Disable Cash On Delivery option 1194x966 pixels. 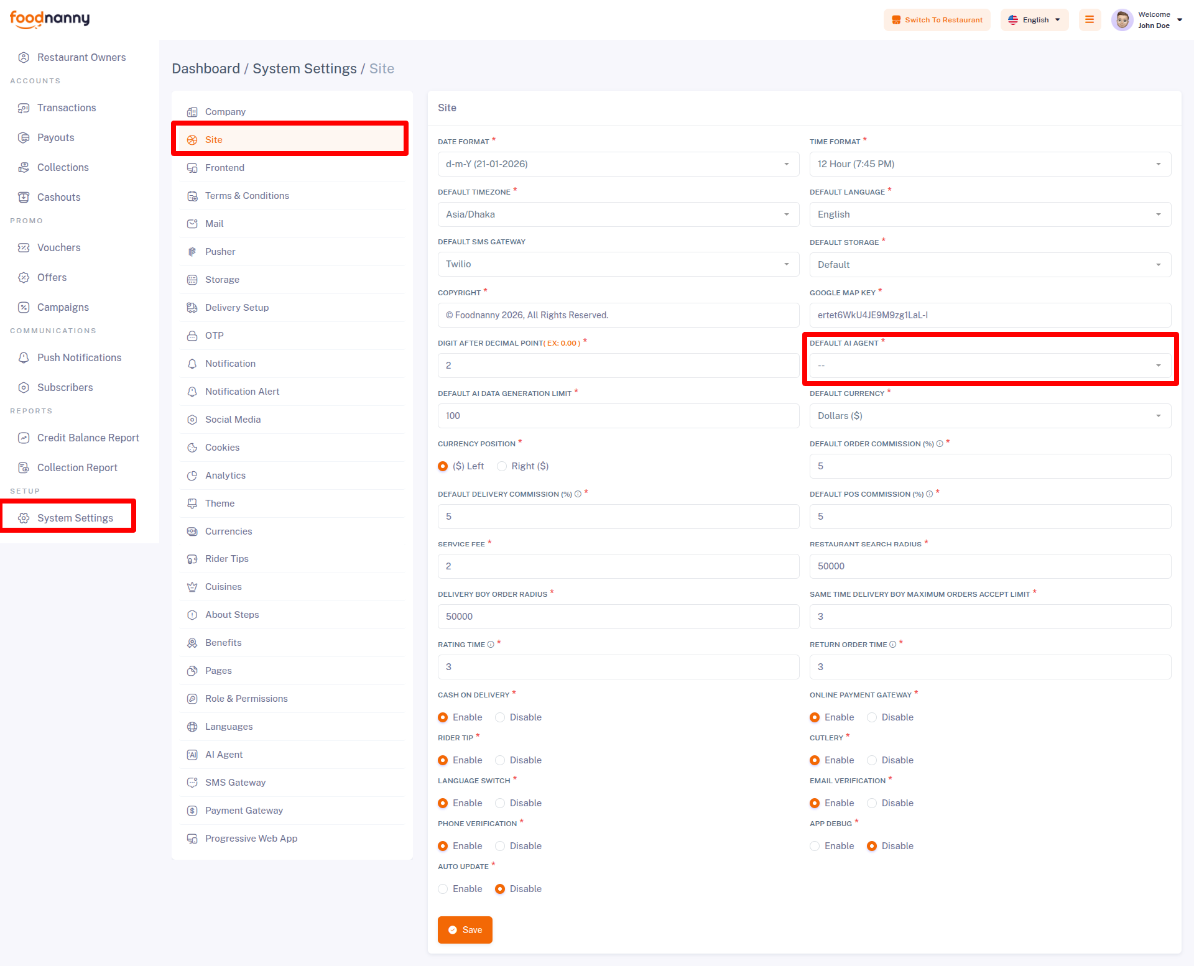[500, 717]
